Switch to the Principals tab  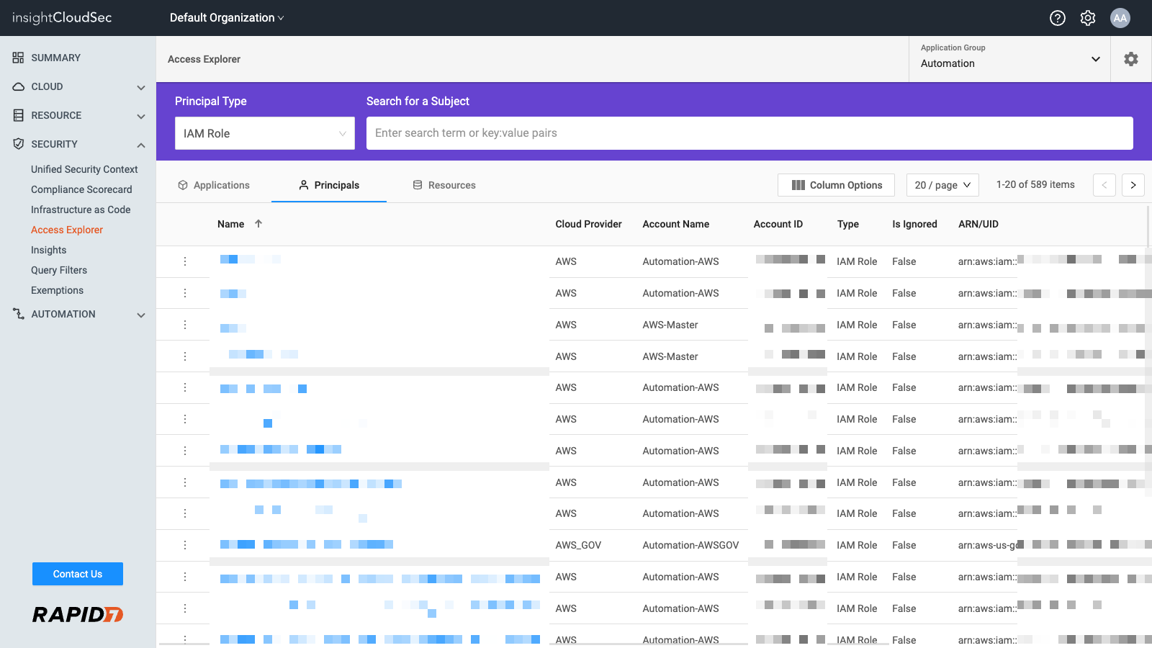pyautogui.click(x=329, y=185)
